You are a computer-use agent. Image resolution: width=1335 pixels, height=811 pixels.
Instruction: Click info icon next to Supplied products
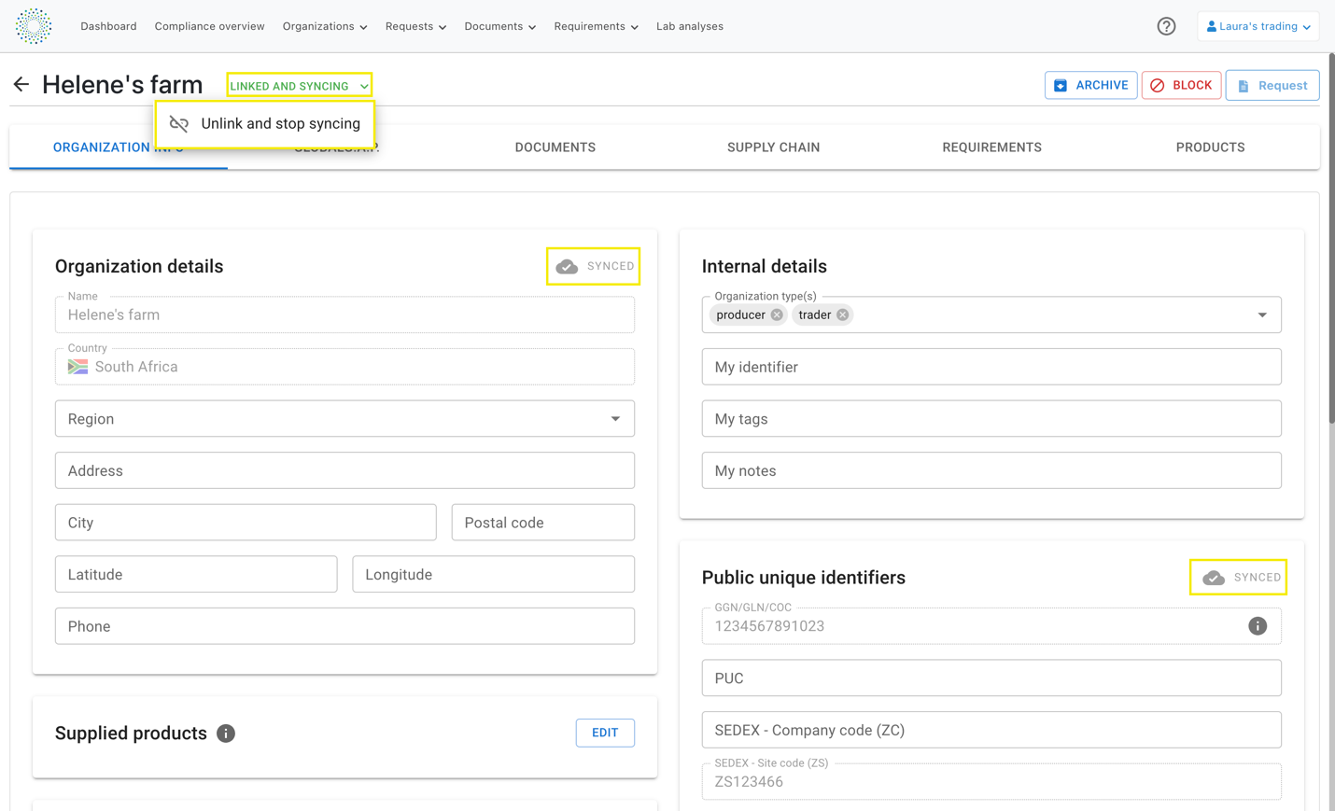(x=226, y=734)
